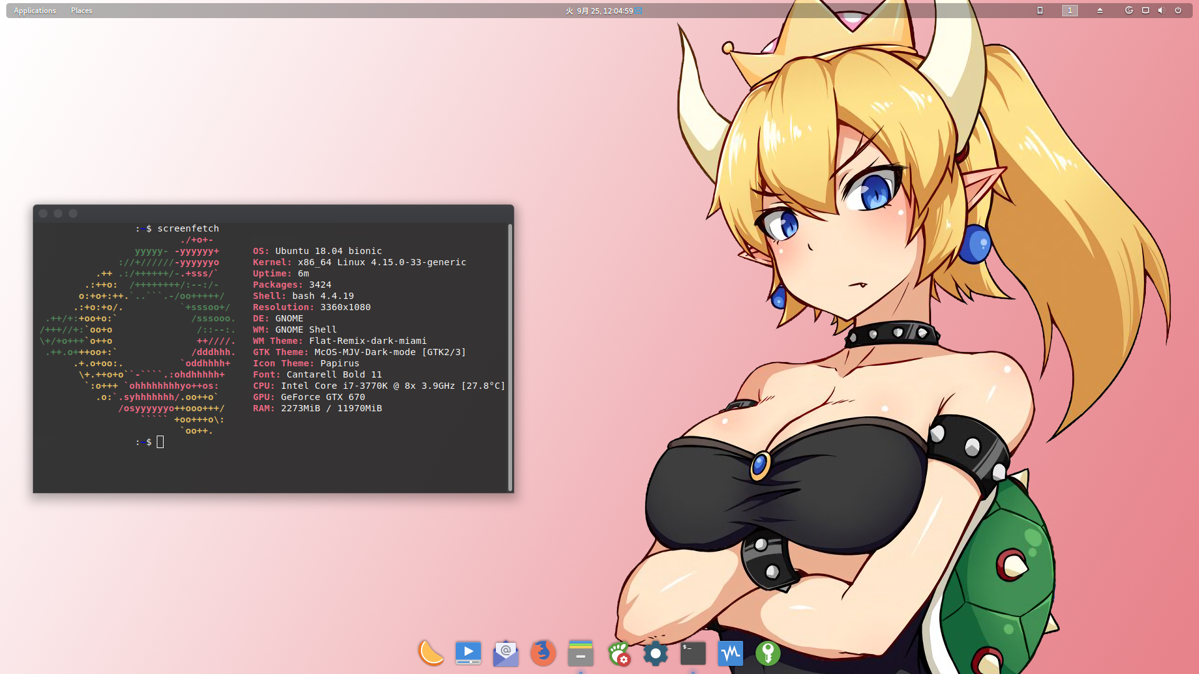Open the removable drives eject menu

1100,11
